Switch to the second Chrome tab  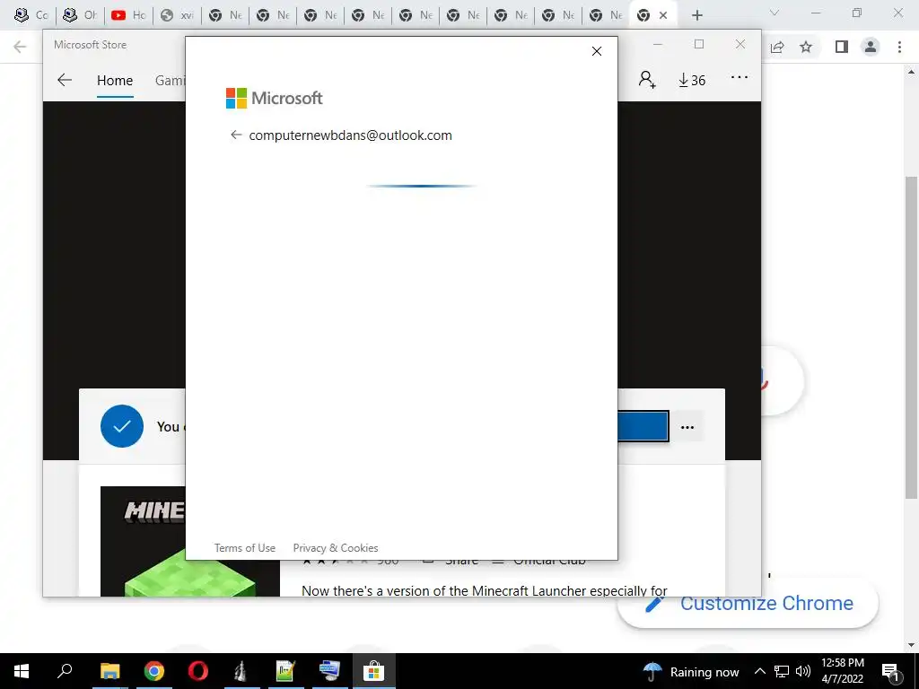point(80,15)
